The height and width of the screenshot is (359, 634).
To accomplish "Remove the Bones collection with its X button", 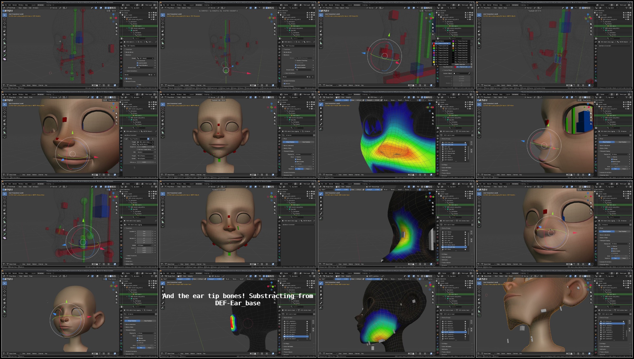I will [x=155, y=75].
